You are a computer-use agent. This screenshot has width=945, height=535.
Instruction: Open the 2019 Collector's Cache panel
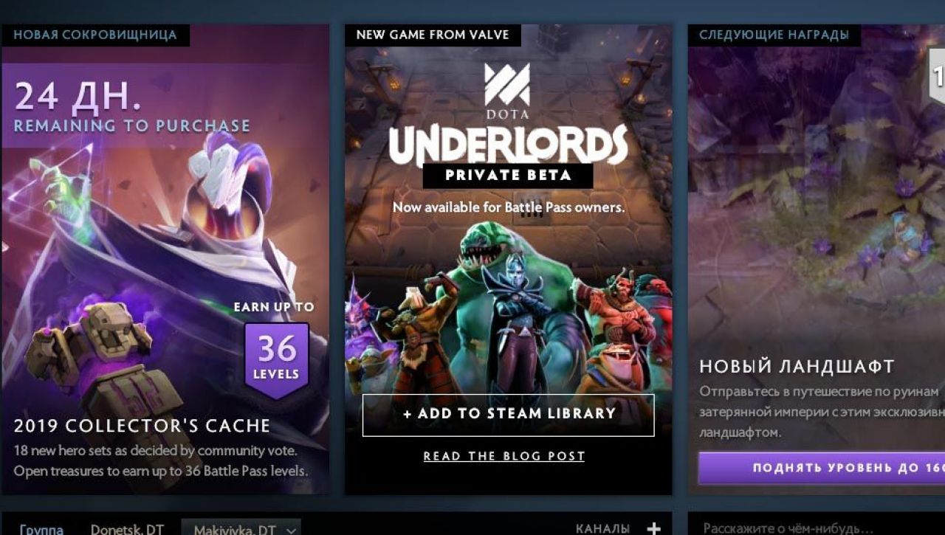pos(165,259)
